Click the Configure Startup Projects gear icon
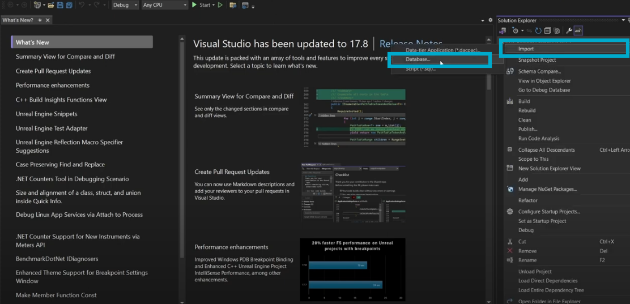 [510, 212]
